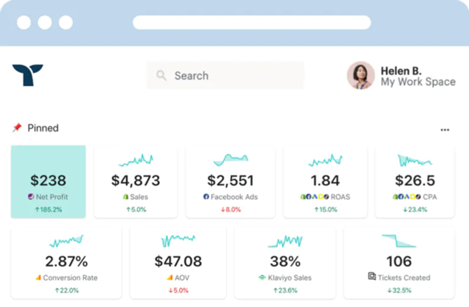Image resolution: width=469 pixels, height=307 pixels.
Task: Click the Triple Whale tail logo
Action: tap(28, 75)
